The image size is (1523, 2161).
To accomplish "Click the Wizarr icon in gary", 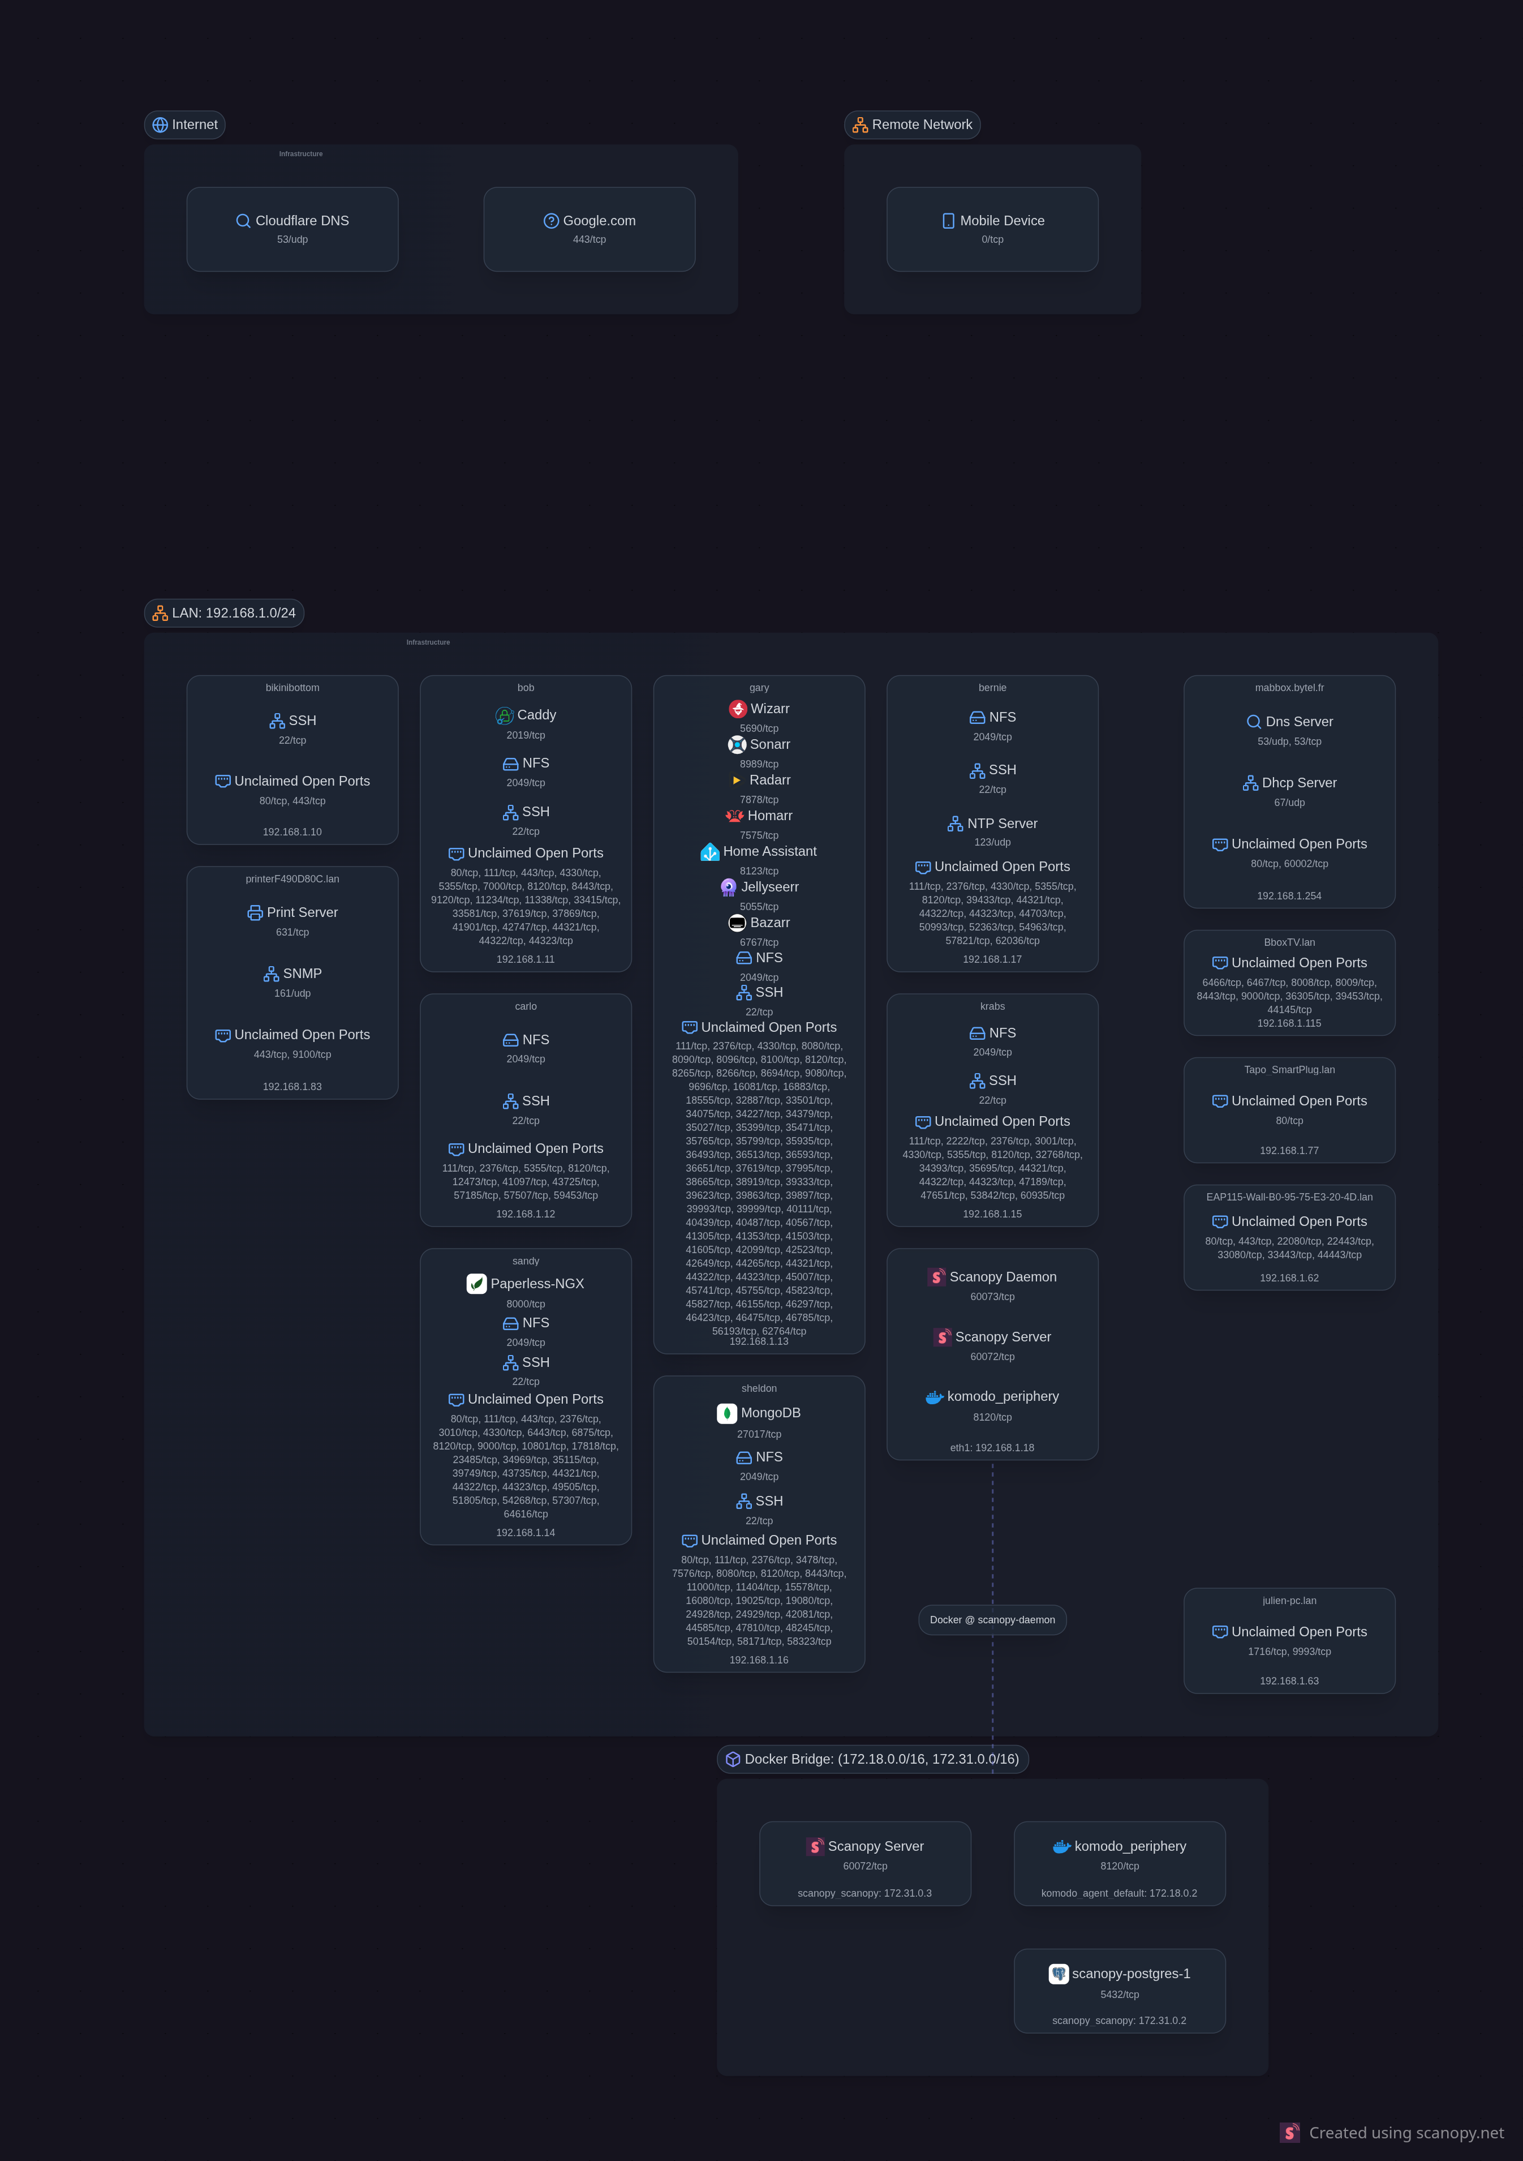I will click(x=738, y=709).
